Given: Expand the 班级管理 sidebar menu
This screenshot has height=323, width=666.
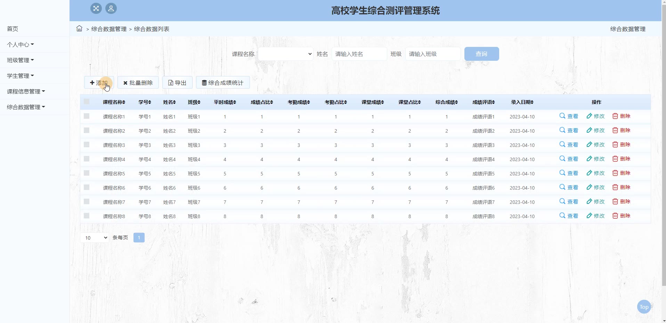Looking at the screenshot, I should [20, 60].
